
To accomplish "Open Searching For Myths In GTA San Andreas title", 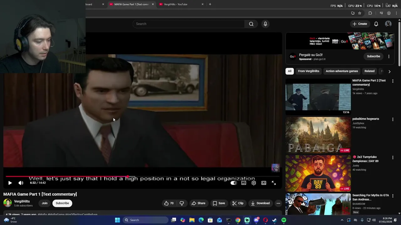I will (371, 197).
